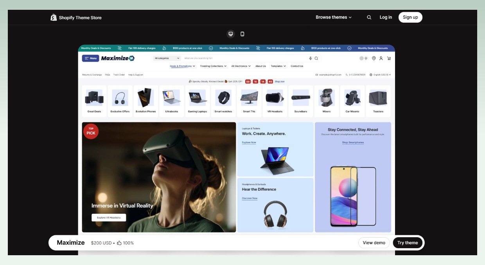Expand the Browse themes dropdown
Viewport: 485px width, 265px height.
pyautogui.click(x=334, y=17)
